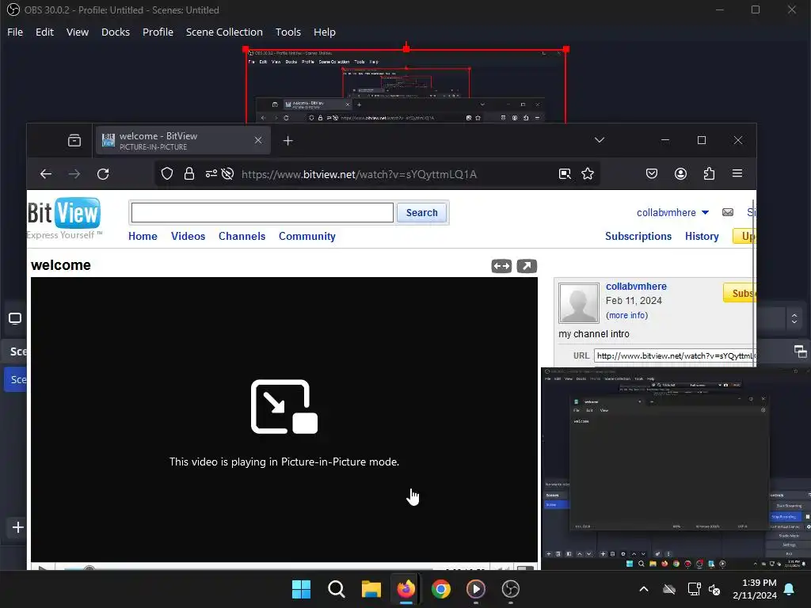The width and height of the screenshot is (811, 608).
Task: Open Firefox View recent browsing icon
Action: pyautogui.click(x=74, y=141)
